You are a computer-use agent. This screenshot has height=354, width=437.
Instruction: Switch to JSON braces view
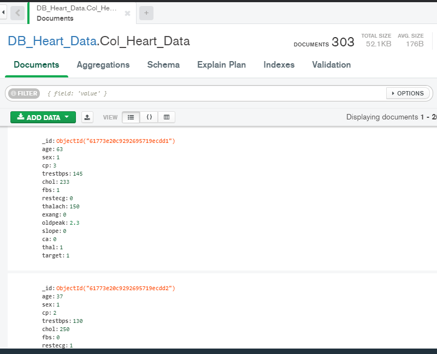click(149, 117)
